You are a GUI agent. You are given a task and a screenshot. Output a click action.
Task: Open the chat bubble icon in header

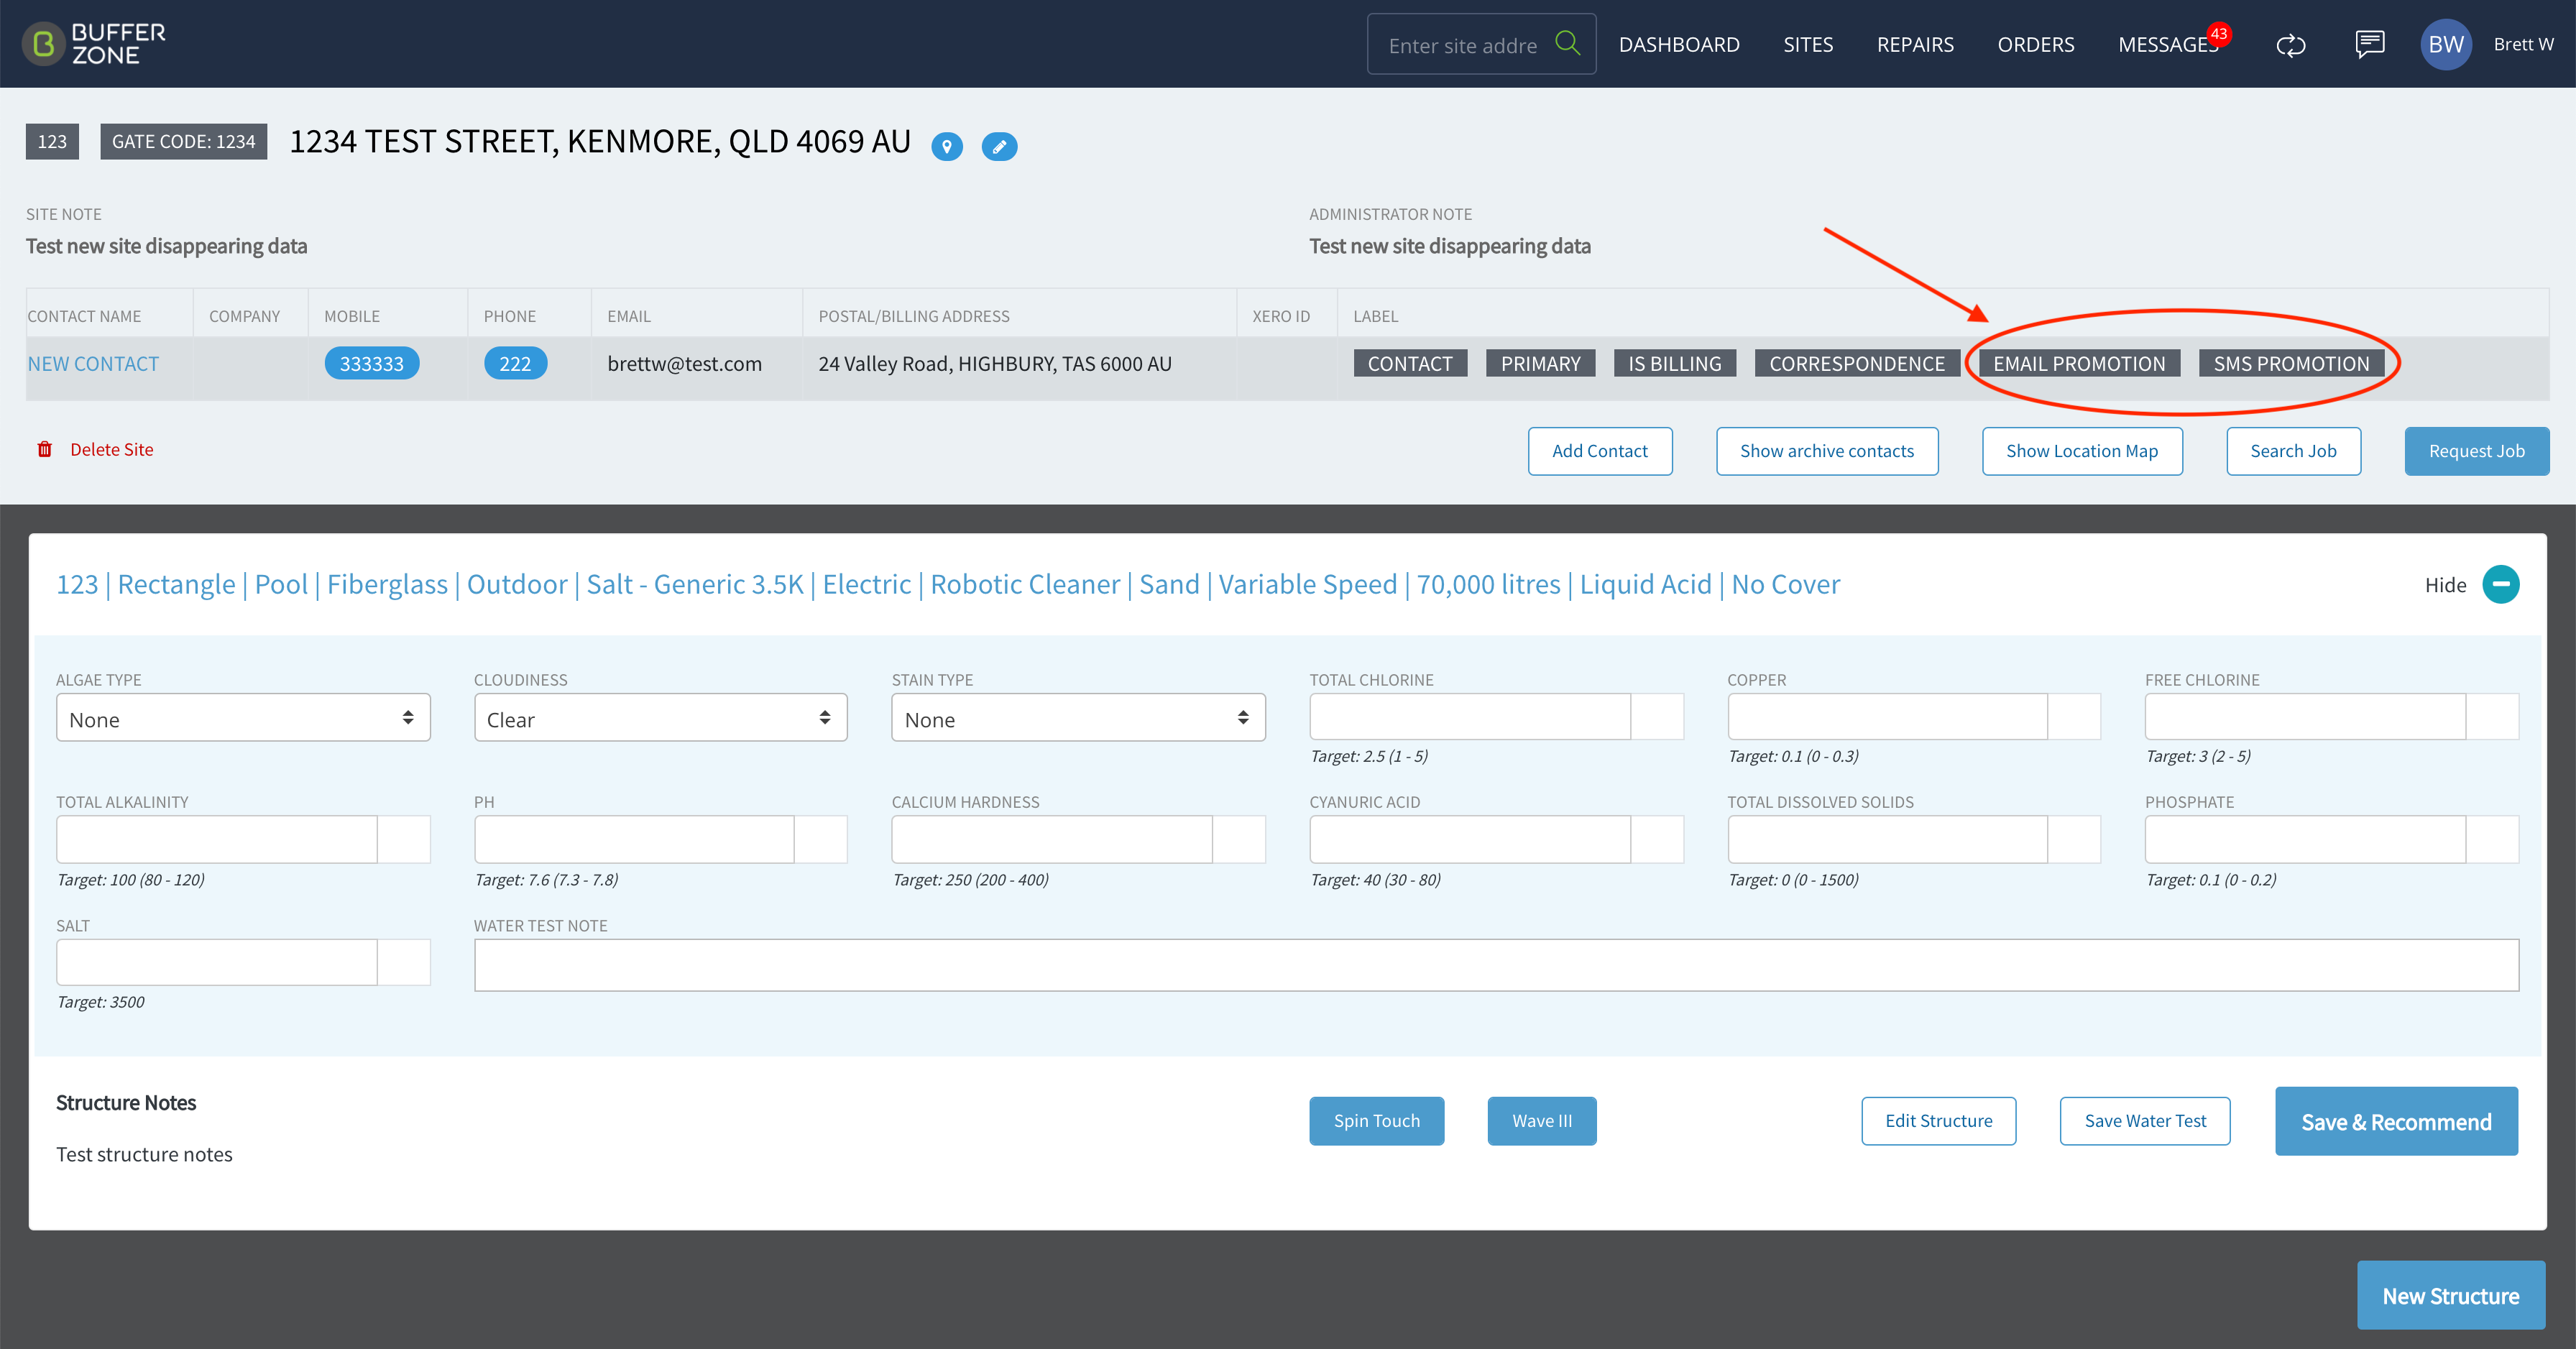pos(2369,44)
